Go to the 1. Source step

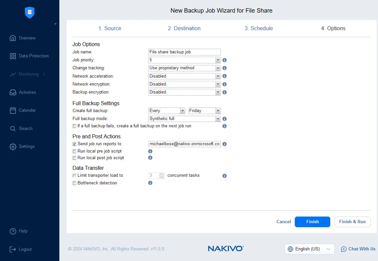(x=110, y=28)
